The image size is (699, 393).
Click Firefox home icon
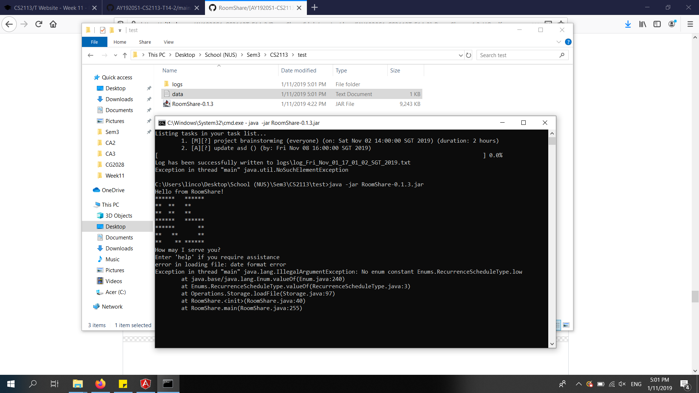click(53, 24)
